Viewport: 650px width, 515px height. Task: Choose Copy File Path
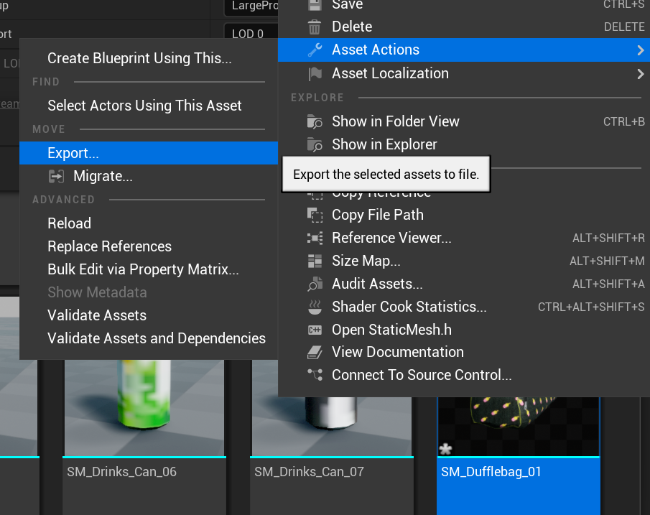(x=464, y=215)
